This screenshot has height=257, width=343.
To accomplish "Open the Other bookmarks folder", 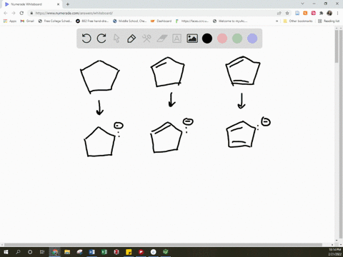I will click(x=298, y=21).
